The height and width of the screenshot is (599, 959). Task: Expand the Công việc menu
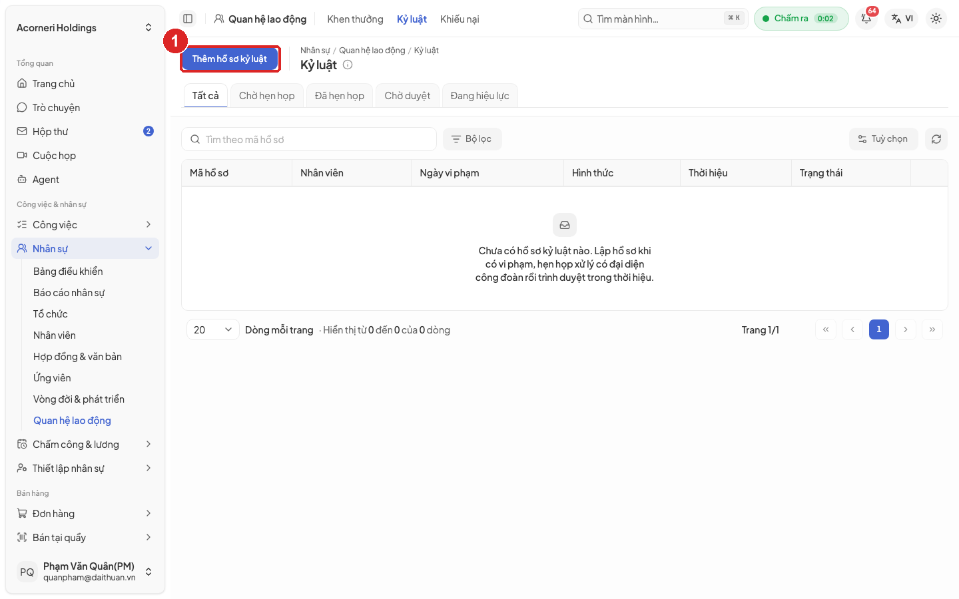coord(85,225)
